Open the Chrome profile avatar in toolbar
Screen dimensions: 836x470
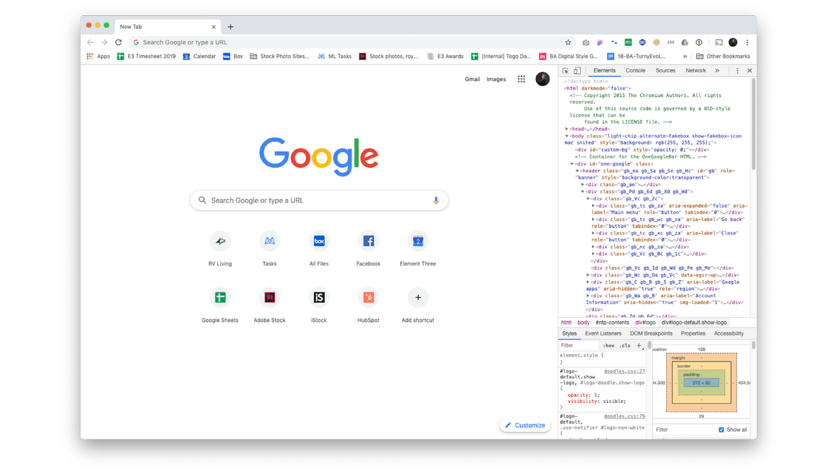click(x=733, y=42)
